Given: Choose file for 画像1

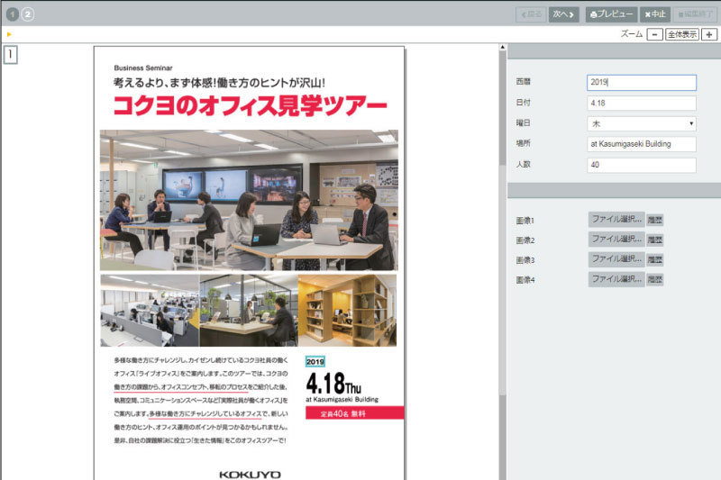Looking at the screenshot, I should pyautogui.click(x=616, y=220).
